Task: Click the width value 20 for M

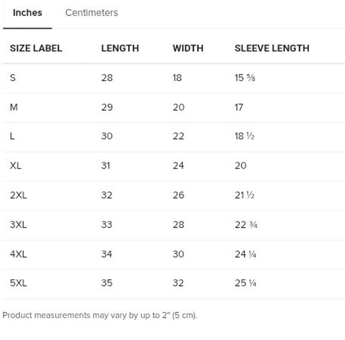Action: (178, 107)
